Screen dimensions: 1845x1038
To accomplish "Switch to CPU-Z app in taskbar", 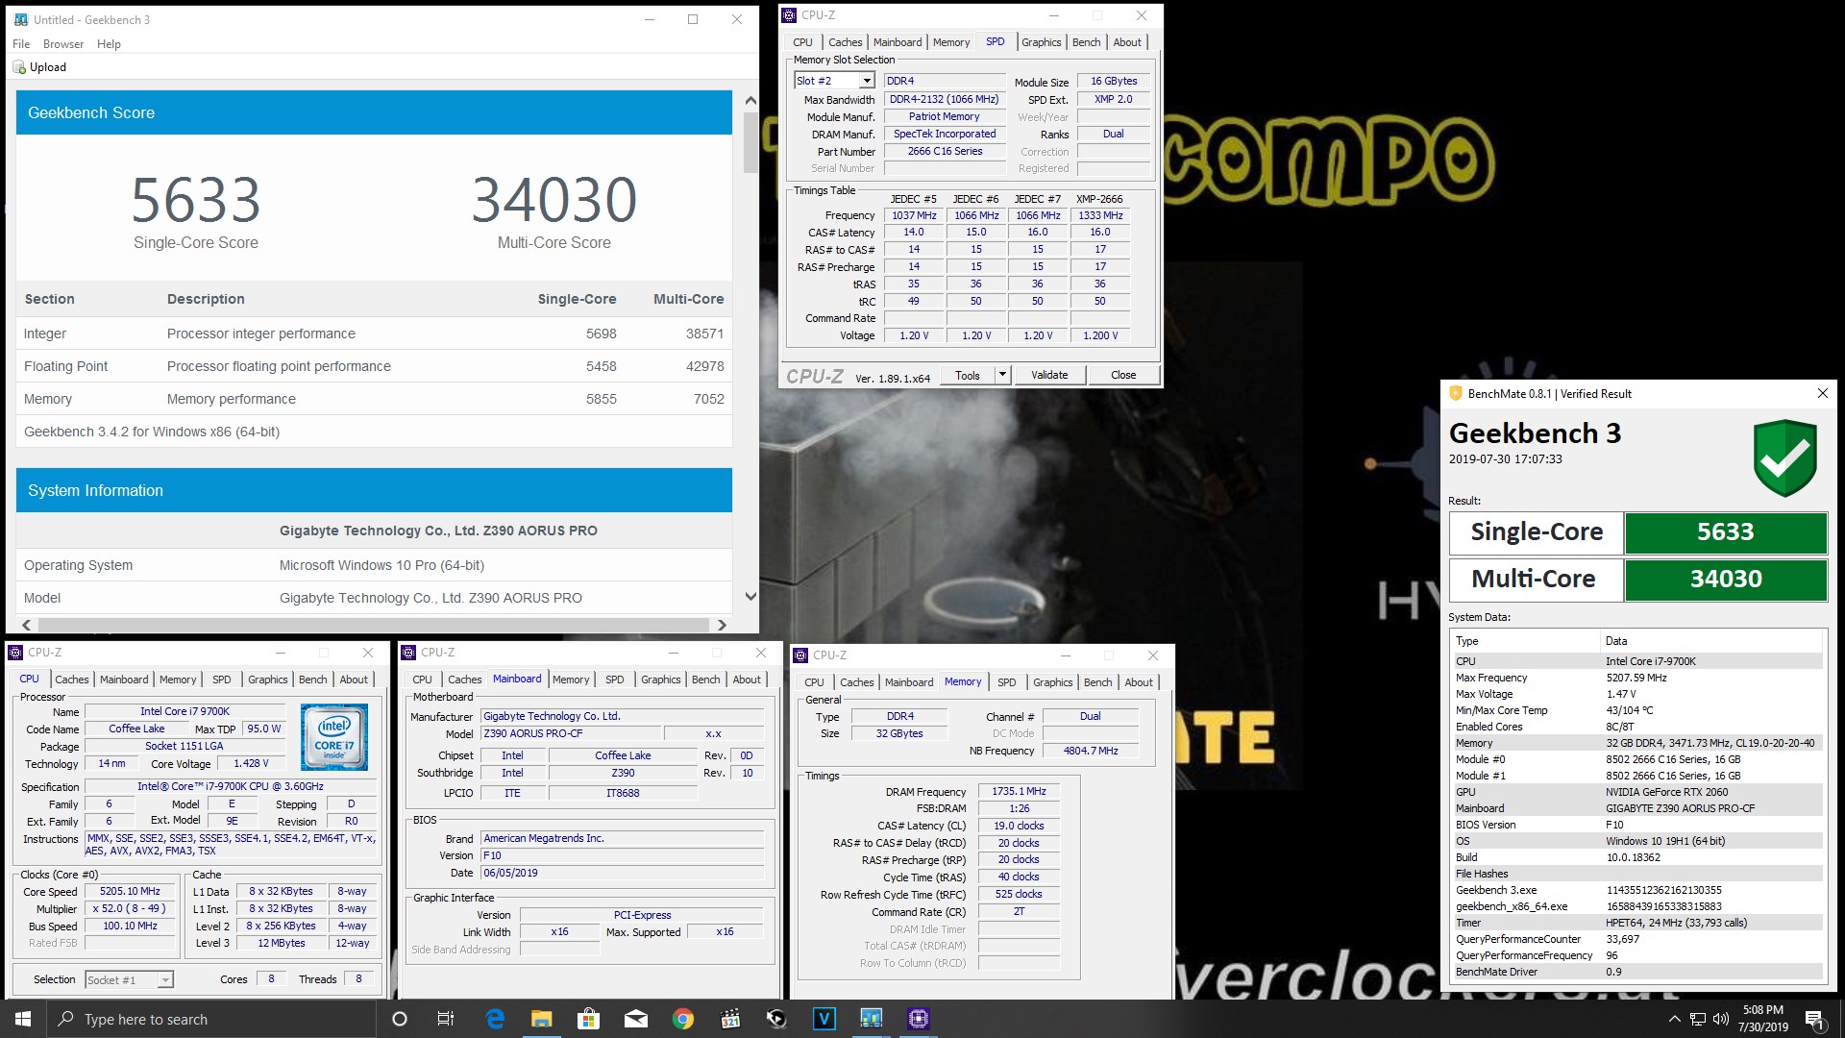I will pyautogui.click(x=918, y=1019).
